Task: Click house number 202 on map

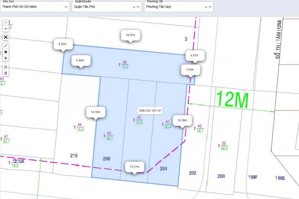Action: 193,173
